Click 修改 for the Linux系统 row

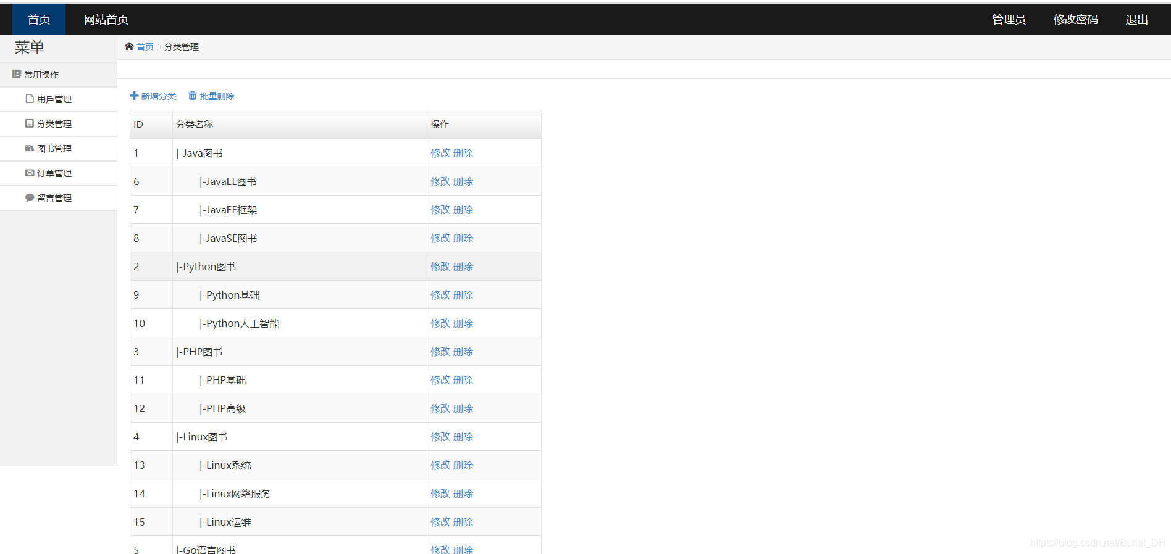click(x=440, y=465)
